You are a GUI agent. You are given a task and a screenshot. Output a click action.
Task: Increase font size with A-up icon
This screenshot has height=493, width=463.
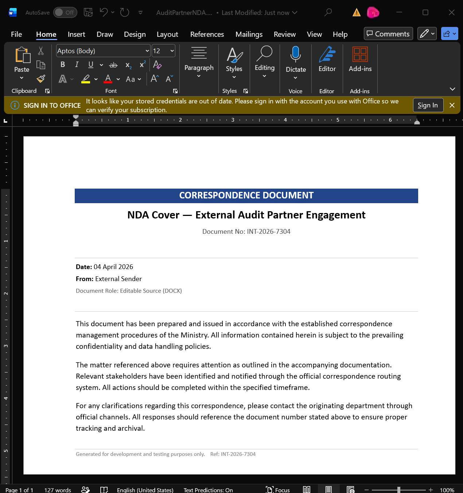point(155,79)
